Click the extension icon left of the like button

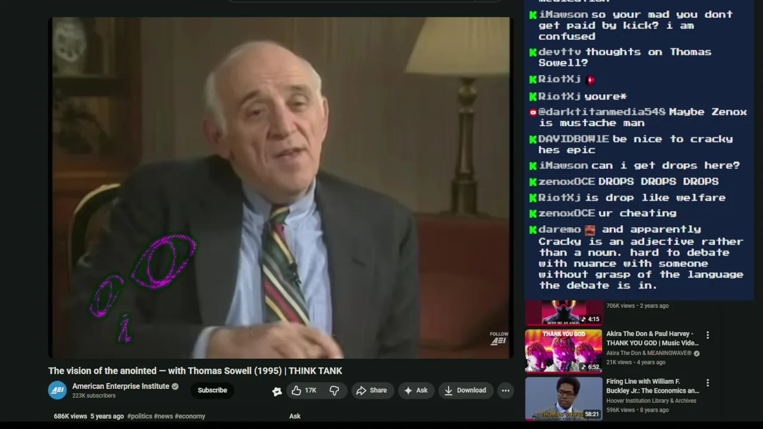pyautogui.click(x=277, y=391)
